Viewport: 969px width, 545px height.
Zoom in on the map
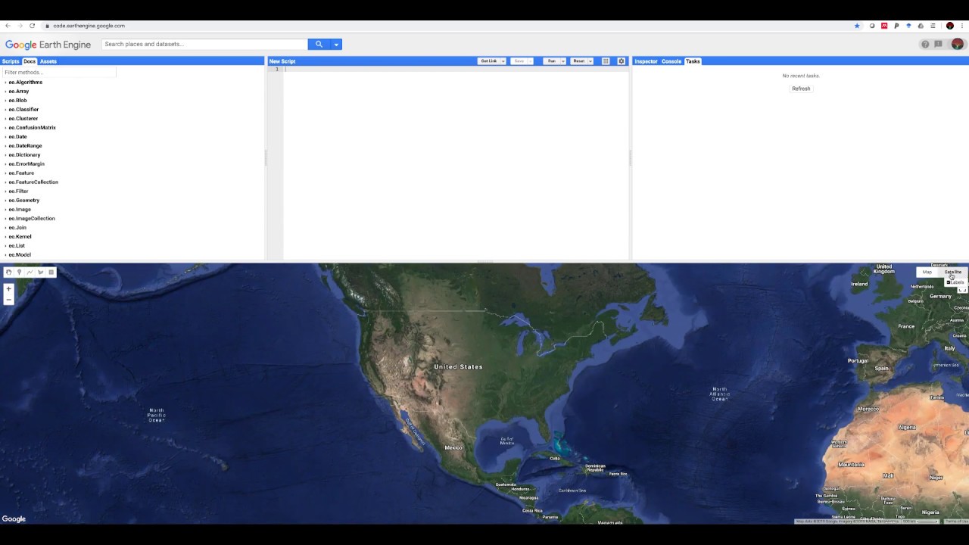[x=8, y=289]
